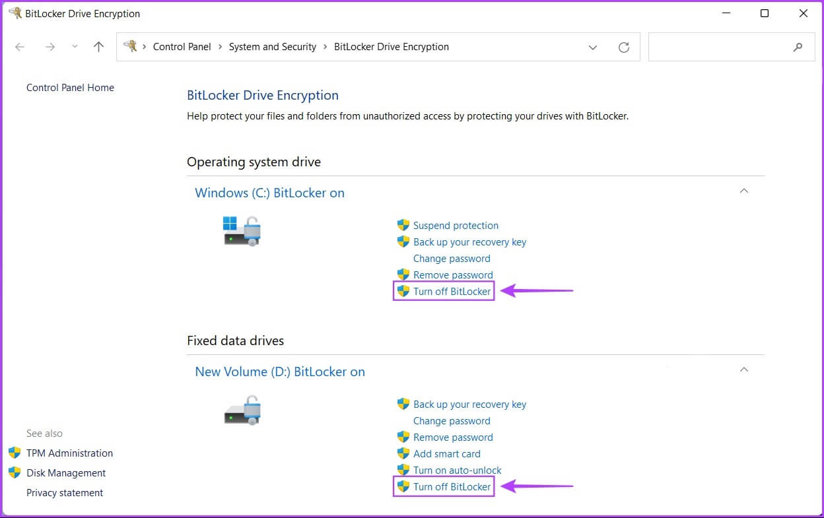Click shield icon next to D: Back up recovery key

[403, 404]
